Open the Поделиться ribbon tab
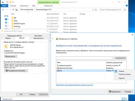 24,6
